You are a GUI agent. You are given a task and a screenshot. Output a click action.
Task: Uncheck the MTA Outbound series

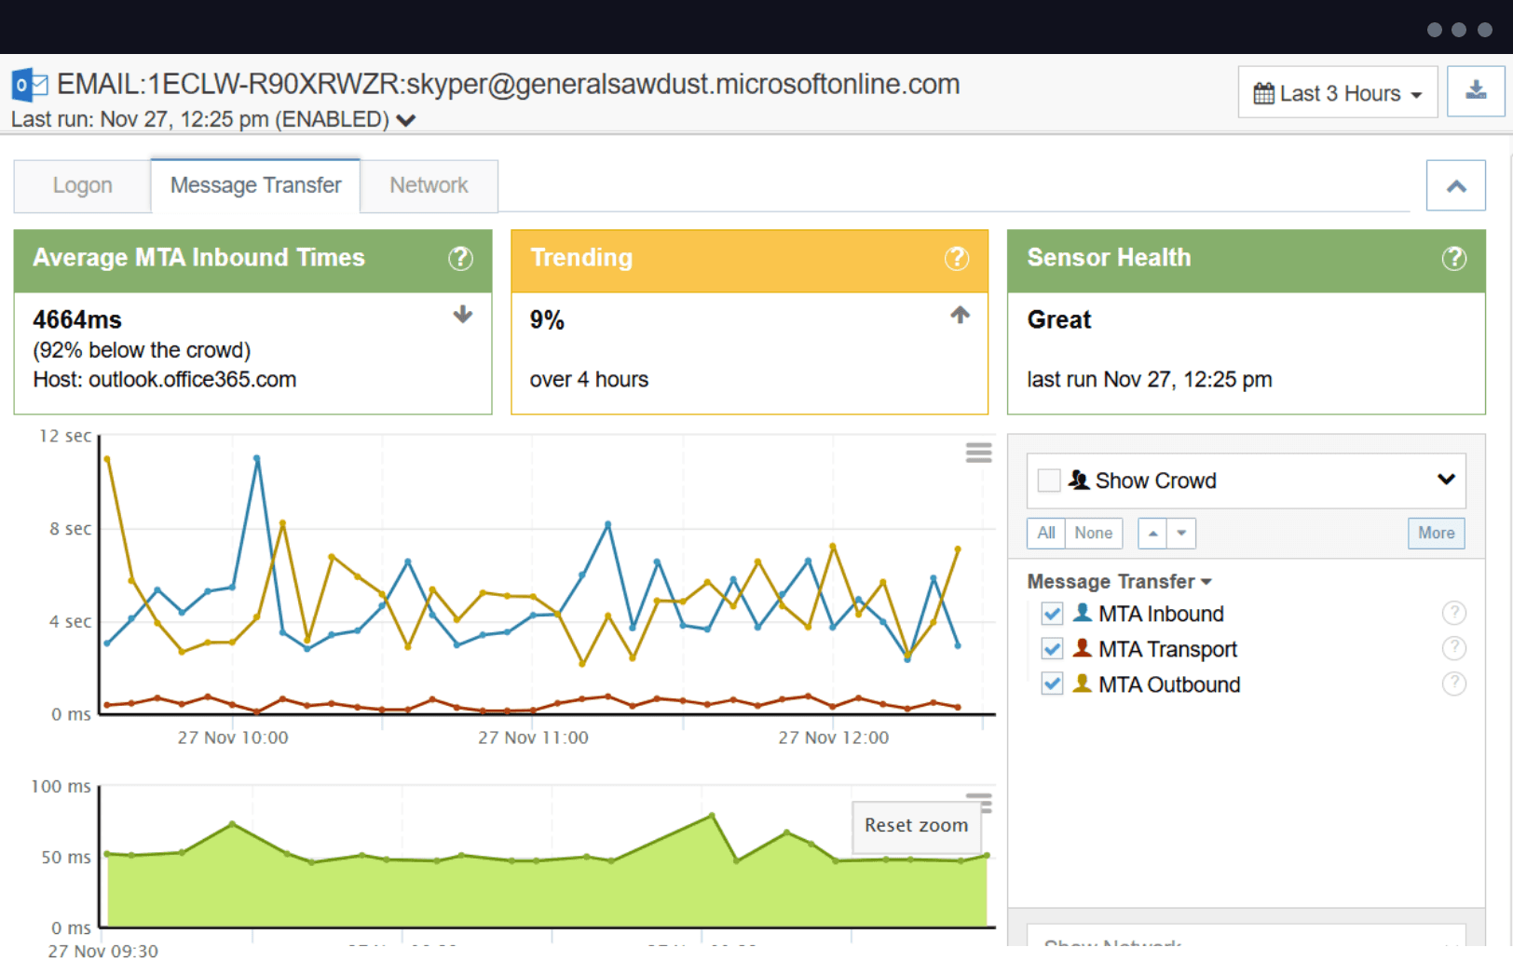pyautogui.click(x=1052, y=684)
